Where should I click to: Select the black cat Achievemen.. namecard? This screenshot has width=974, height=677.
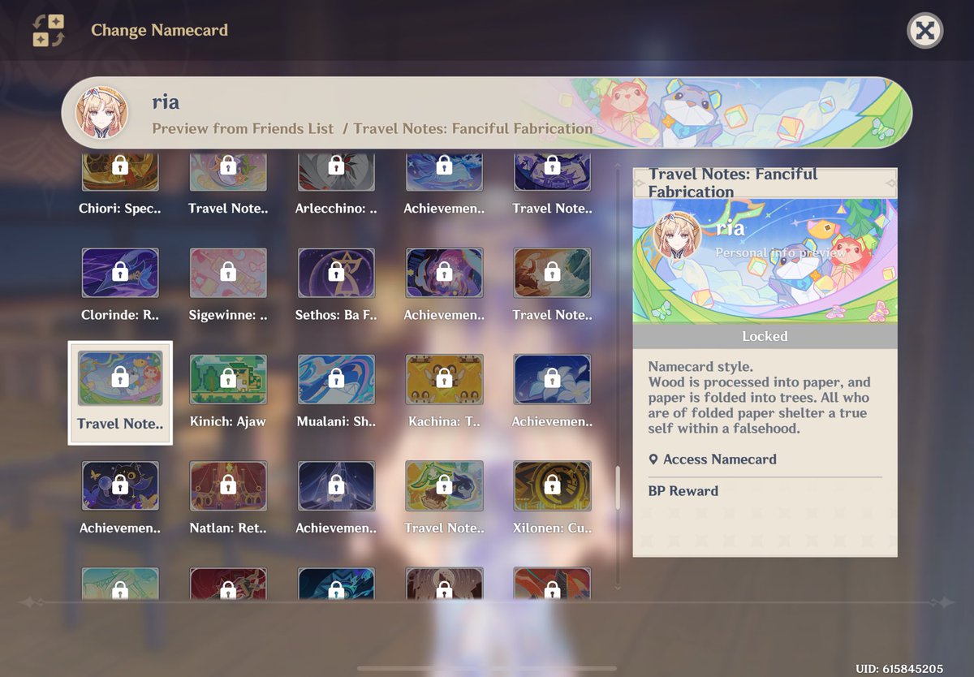(120, 498)
